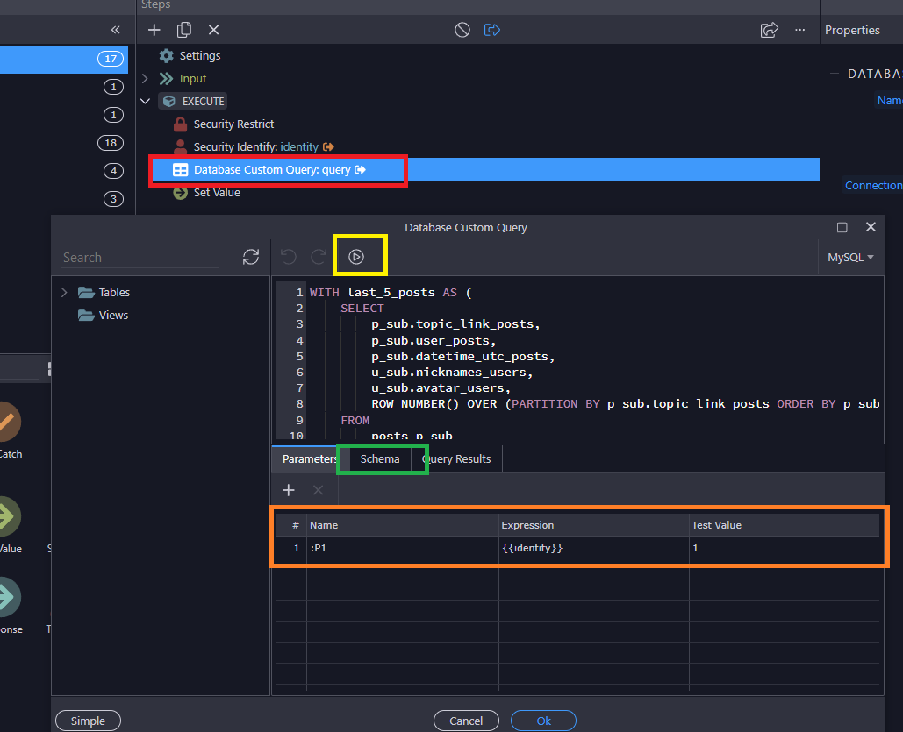Close the Database Custom Query dialog

pos(871,227)
